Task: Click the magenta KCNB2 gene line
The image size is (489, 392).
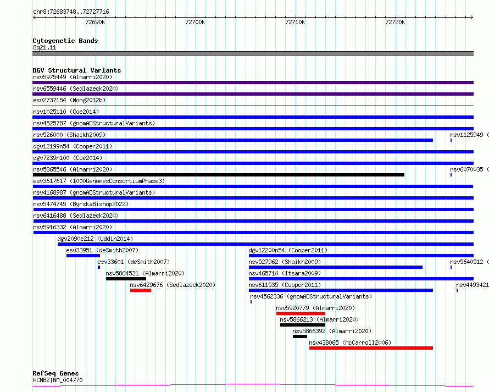Action: point(253,385)
